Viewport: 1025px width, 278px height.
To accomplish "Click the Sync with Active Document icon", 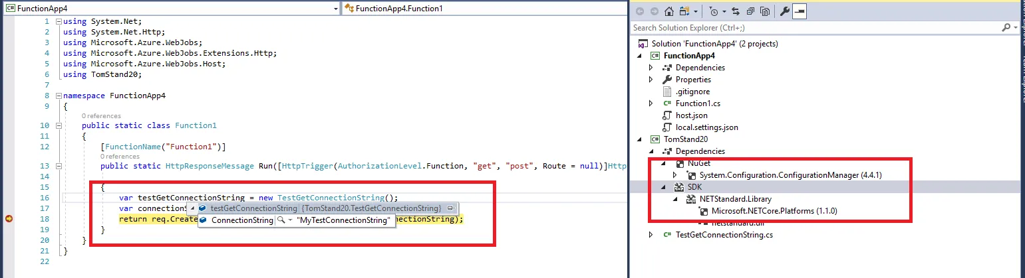I will tap(736, 11).
